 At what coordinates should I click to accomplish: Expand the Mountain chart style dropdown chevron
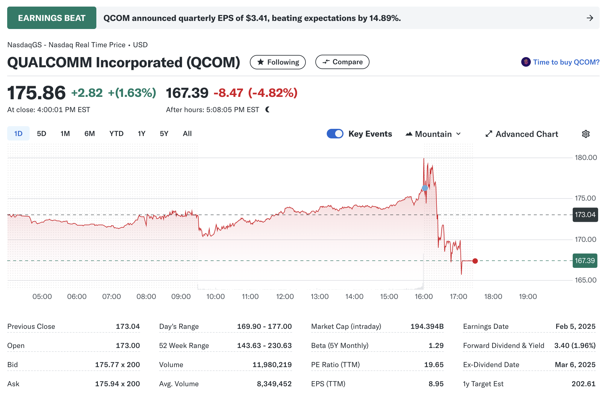tap(458, 134)
